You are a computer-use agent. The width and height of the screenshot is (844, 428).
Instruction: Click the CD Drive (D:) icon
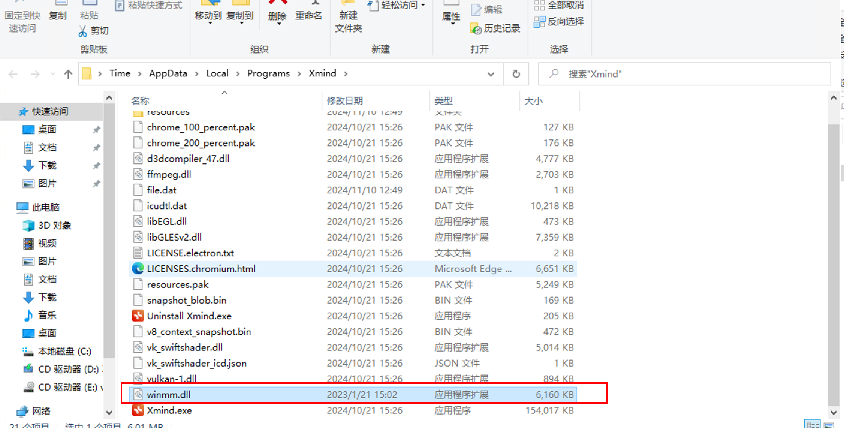click(28, 369)
